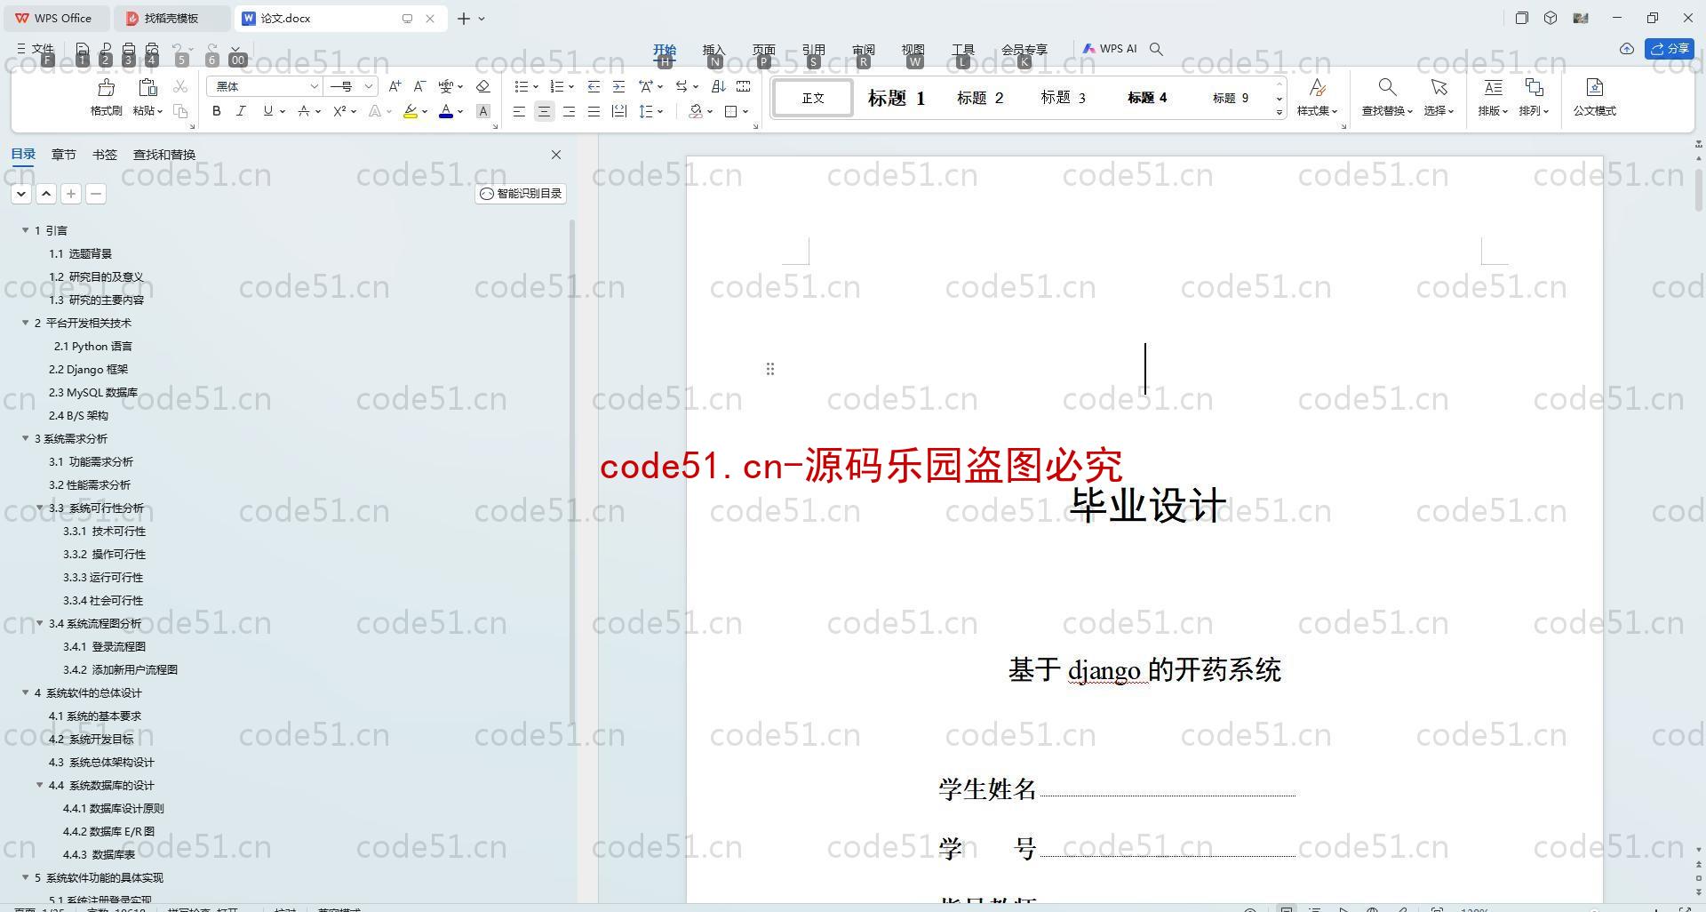Click the cloud sync icon near Share
1706x912 pixels.
[1626, 49]
